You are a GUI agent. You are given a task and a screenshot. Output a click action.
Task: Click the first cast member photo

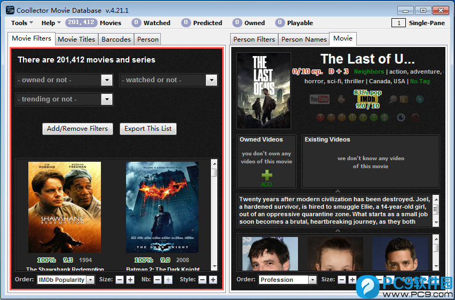pyautogui.click(x=270, y=254)
